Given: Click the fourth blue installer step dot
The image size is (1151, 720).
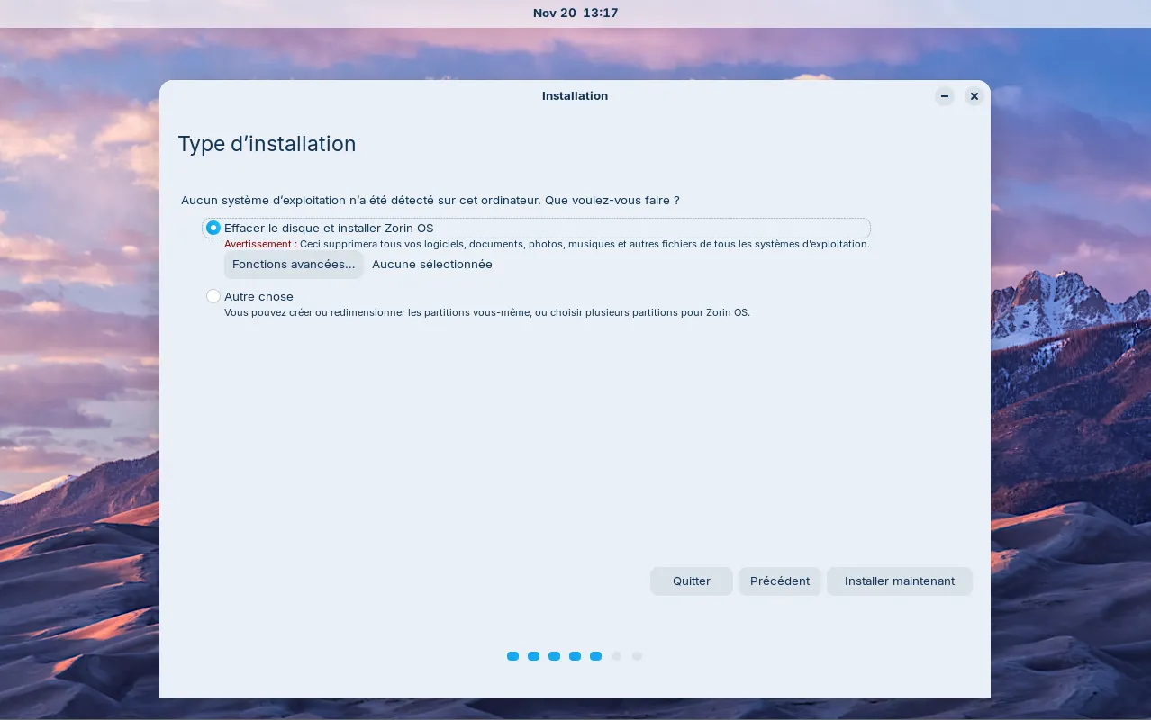Looking at the screenshot, I should [575, 656].
